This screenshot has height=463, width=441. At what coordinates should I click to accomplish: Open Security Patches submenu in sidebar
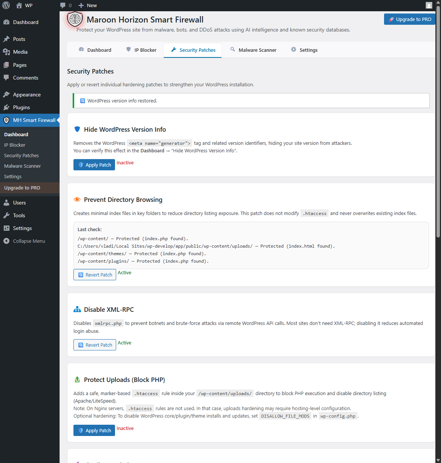(21, 155)
